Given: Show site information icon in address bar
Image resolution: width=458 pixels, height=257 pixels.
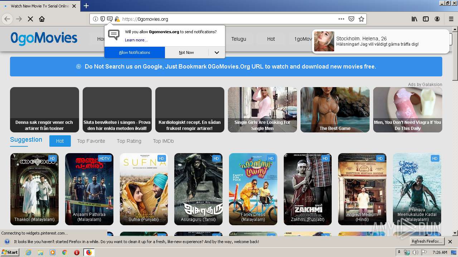Looking at the screenshot, I should click(x=96, y=19).
